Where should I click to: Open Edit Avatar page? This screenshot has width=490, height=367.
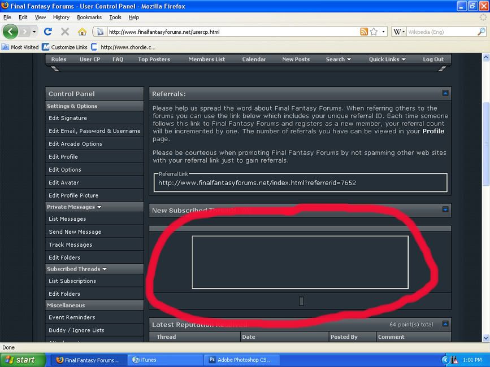click(64, 182)
